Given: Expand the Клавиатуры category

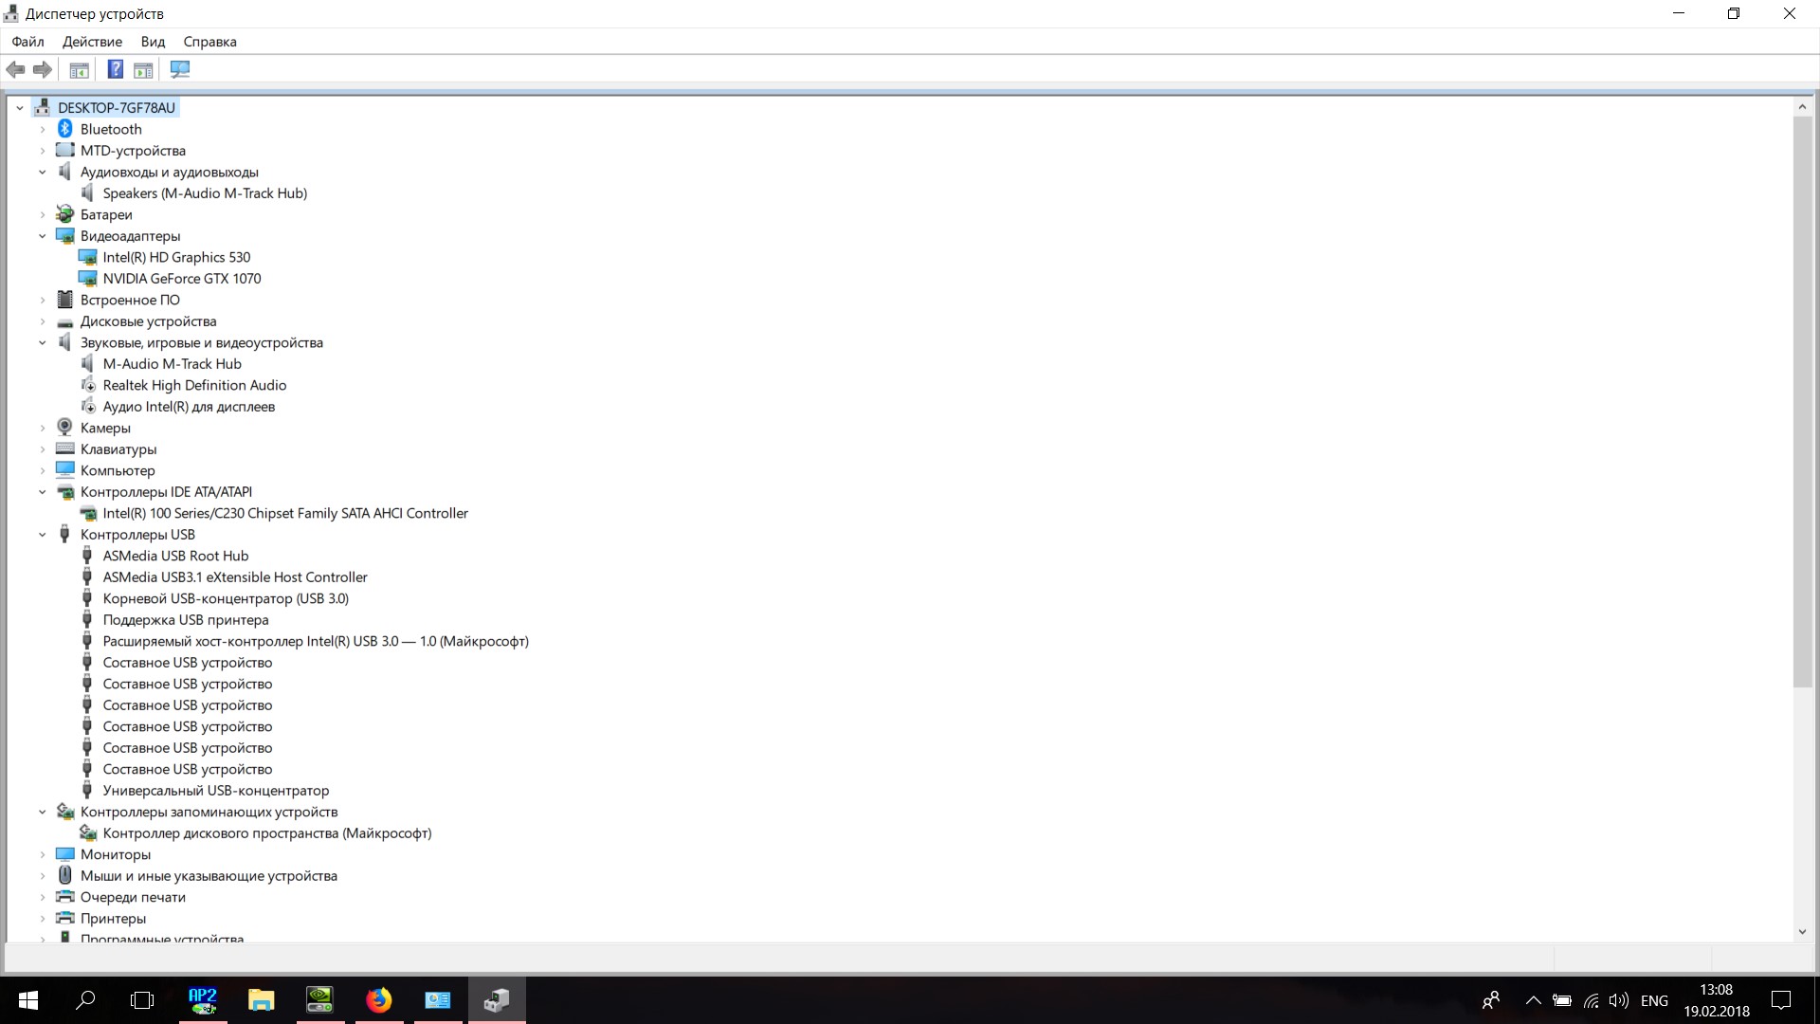Looking at the screenshot, I should tap(42, 449).
